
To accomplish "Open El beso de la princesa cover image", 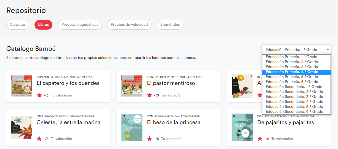I will [x=132, y=127].
